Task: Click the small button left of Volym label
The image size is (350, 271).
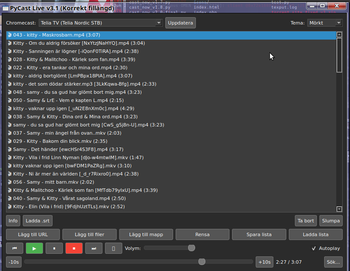Action: tap(114, 248)
